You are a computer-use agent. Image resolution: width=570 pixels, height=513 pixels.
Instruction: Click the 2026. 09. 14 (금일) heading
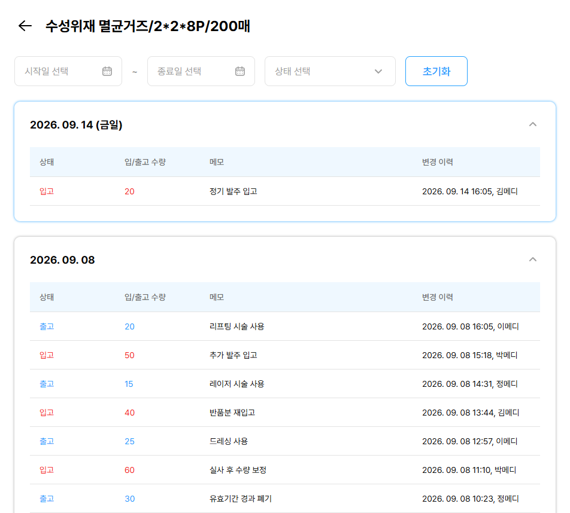(x=76, y=125)
